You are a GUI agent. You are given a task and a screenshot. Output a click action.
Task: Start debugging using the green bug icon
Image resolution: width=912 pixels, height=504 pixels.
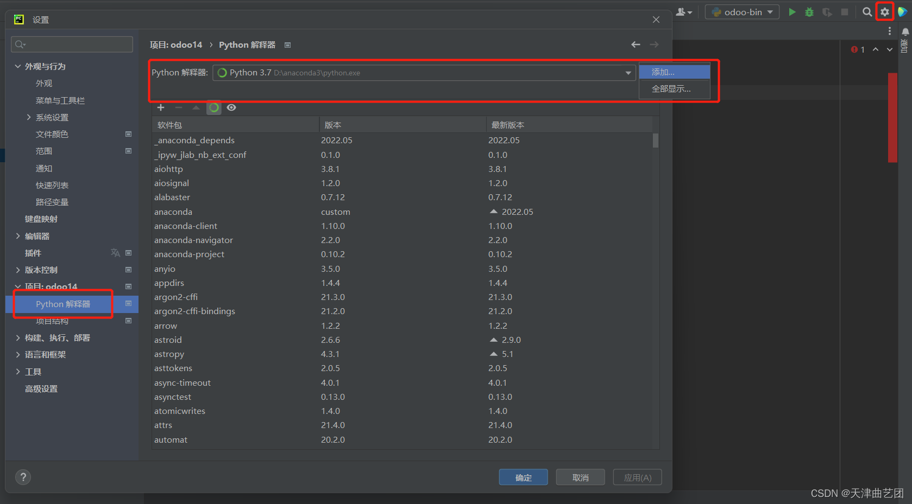(x=809, y=11)
